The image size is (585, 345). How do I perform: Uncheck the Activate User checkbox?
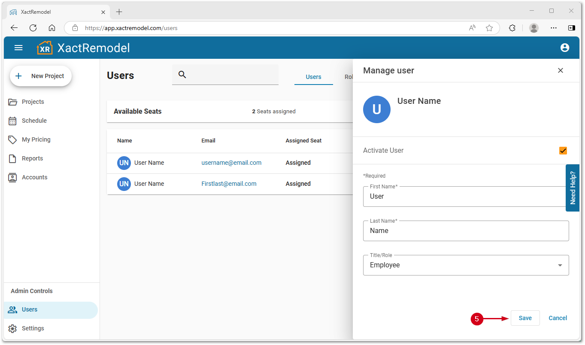563,151
